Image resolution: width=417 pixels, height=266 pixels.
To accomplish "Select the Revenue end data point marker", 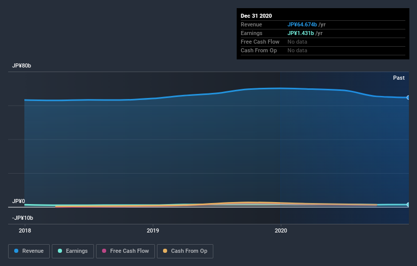I will click(408, 97).
